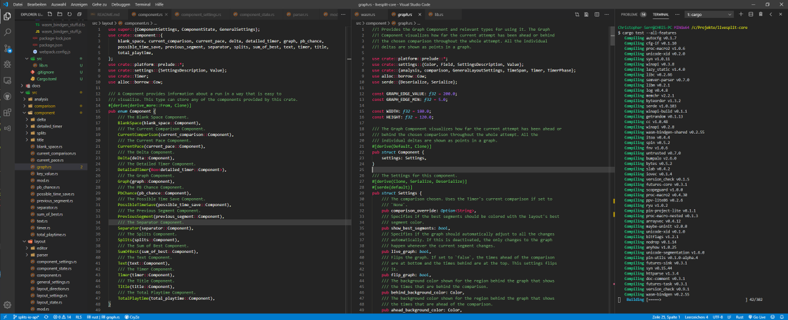This screenshot has width=788, height=320.
Task: Collapse the component folder
Action: [x=46, y=112]
